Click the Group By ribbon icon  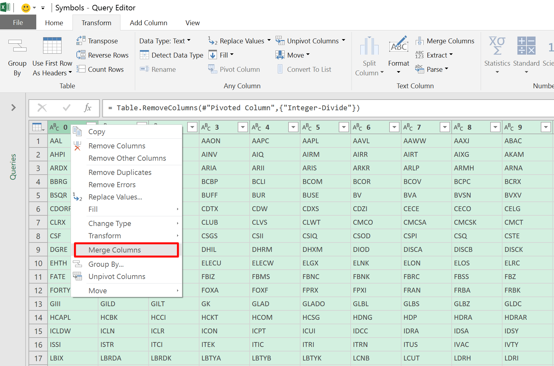click(x=17, y=46)
